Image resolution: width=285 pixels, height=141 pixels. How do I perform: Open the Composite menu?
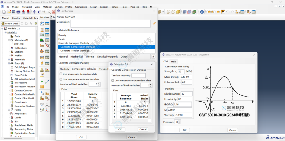[x=81, y=7]
